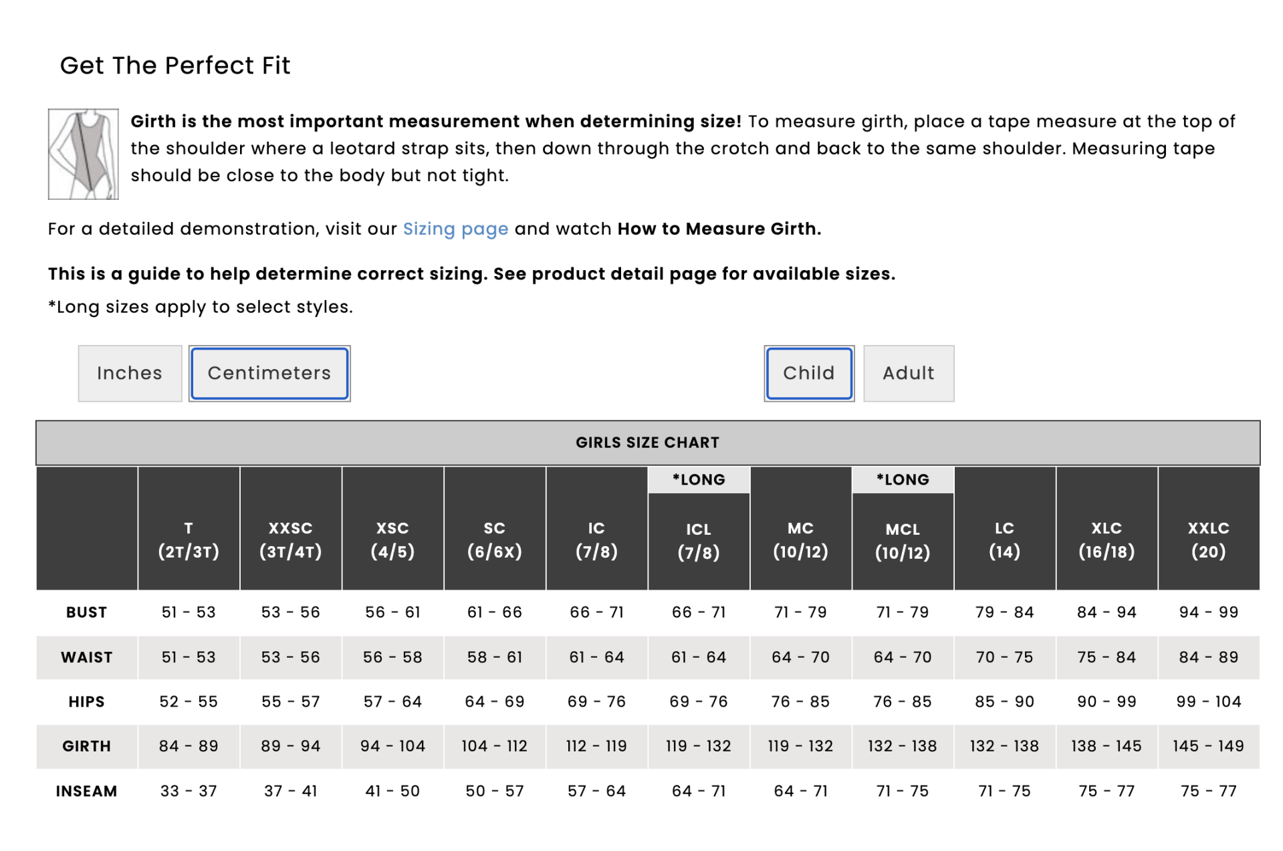1283x851 pixels.
Task: Switch to the Adult size chart
Action: (x=908, y=373)
